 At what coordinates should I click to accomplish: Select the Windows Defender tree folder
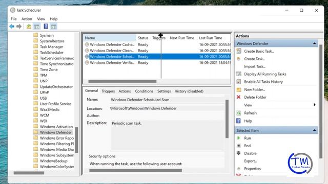56,132
